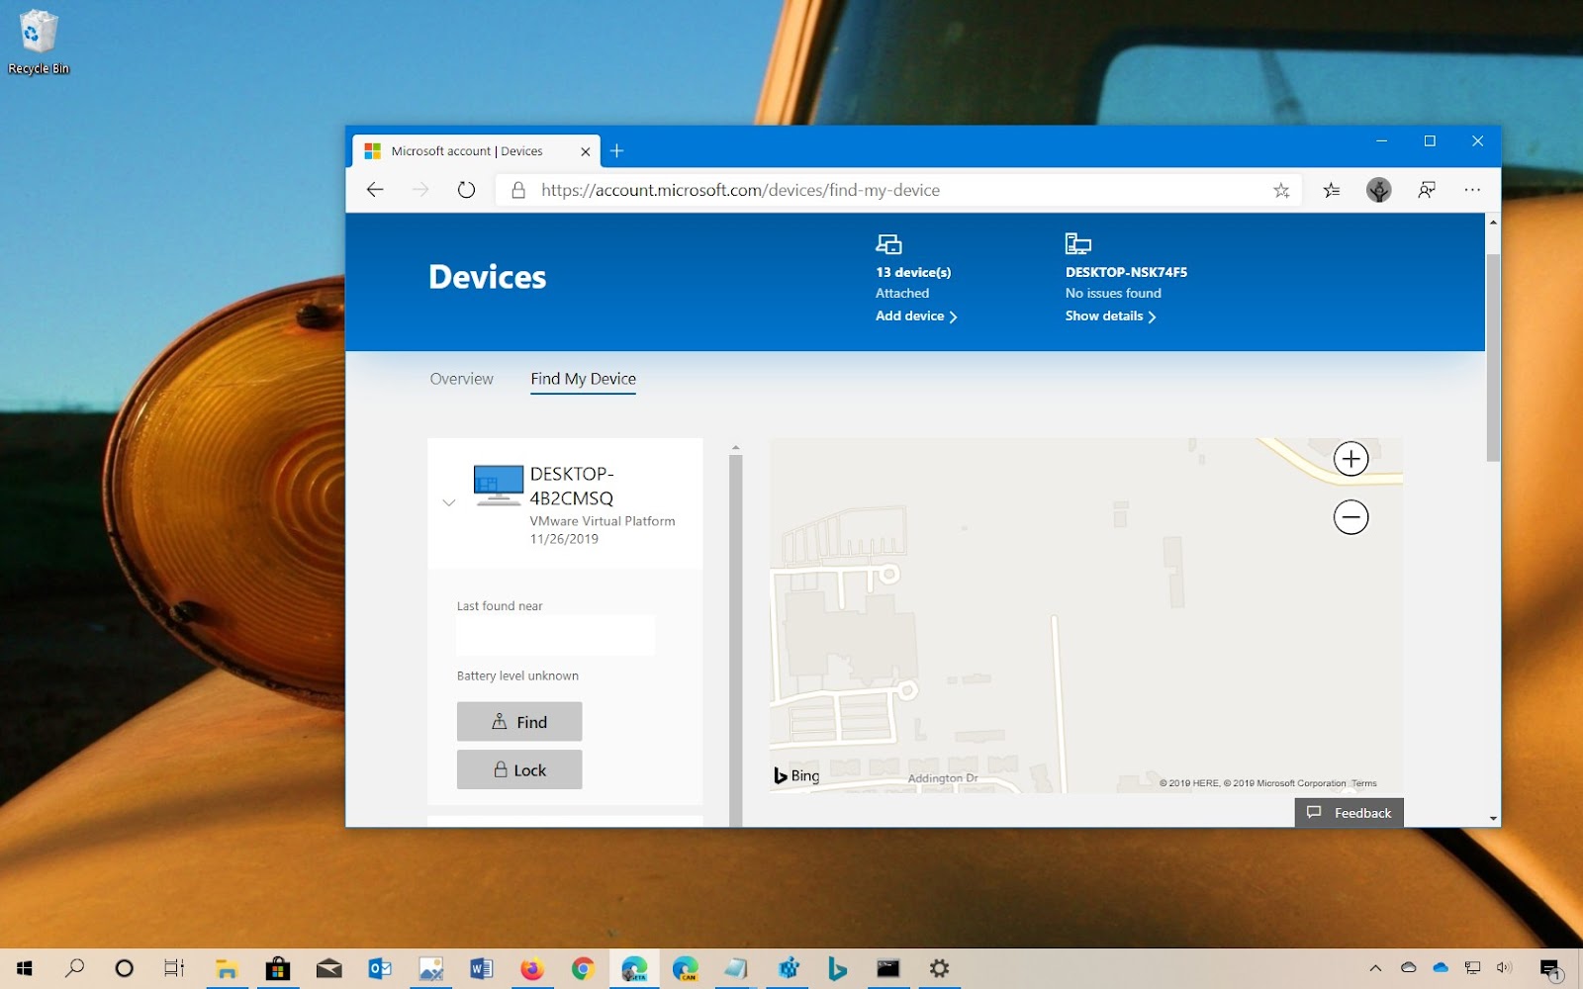This screenshot has height=989, width=1583.
Task: Switch to the Overview tab
Action: pos(461,379)
